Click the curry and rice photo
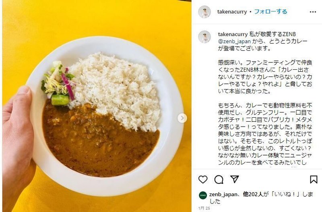The width and height of the screenshot is (322, 212). click(x=97, y=106)
